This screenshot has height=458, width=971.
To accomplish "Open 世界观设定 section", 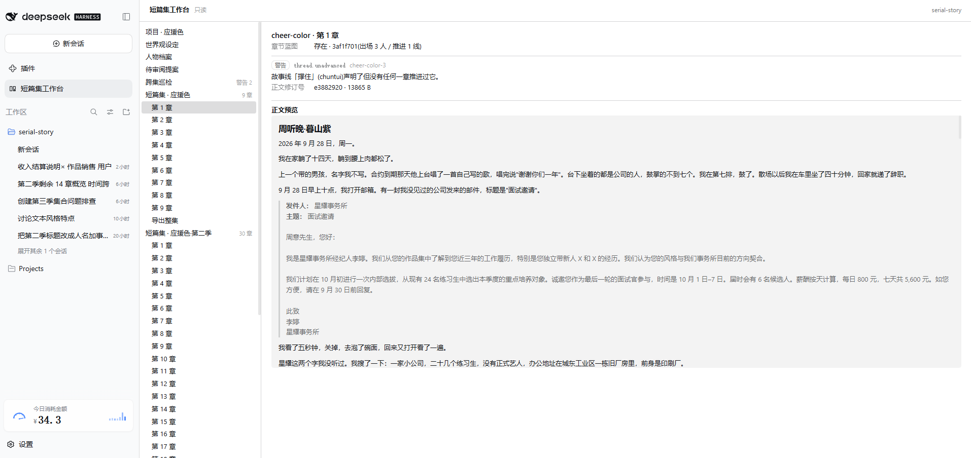I will point(199,45).
